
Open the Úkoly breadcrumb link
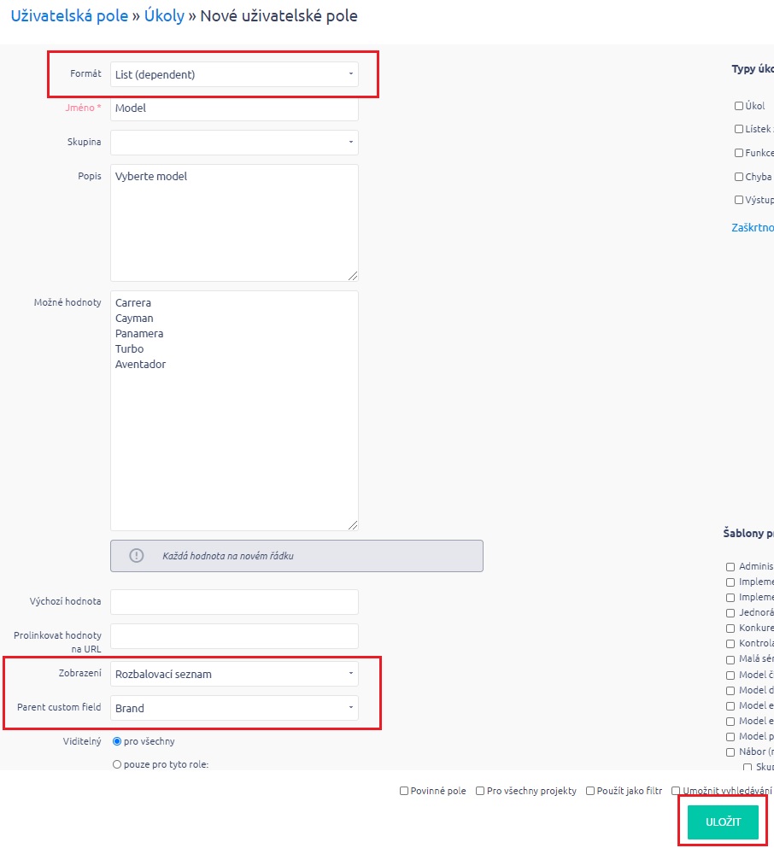(x=164, y=16)
